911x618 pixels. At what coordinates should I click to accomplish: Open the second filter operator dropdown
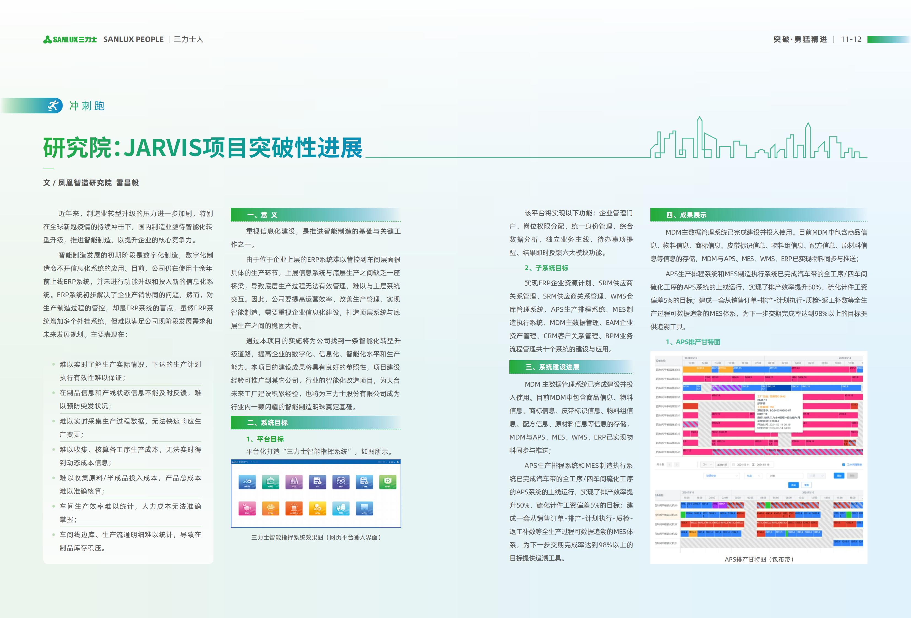click(x=753, y=476)
